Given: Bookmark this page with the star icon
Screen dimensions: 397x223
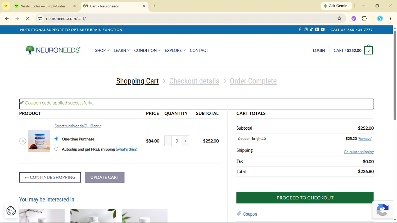Looking at the screenshot, I should [x=339, y=19].
